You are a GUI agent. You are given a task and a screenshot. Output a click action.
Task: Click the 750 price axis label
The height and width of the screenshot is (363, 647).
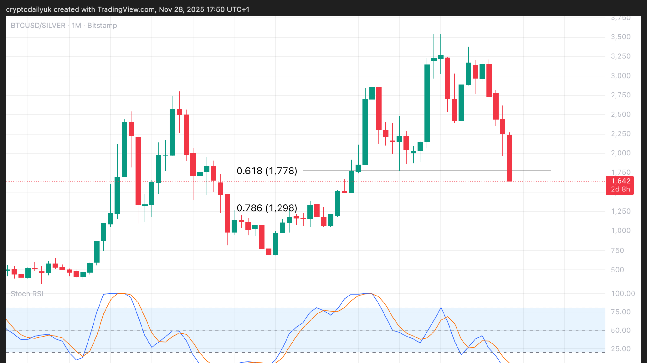(617, 250)
